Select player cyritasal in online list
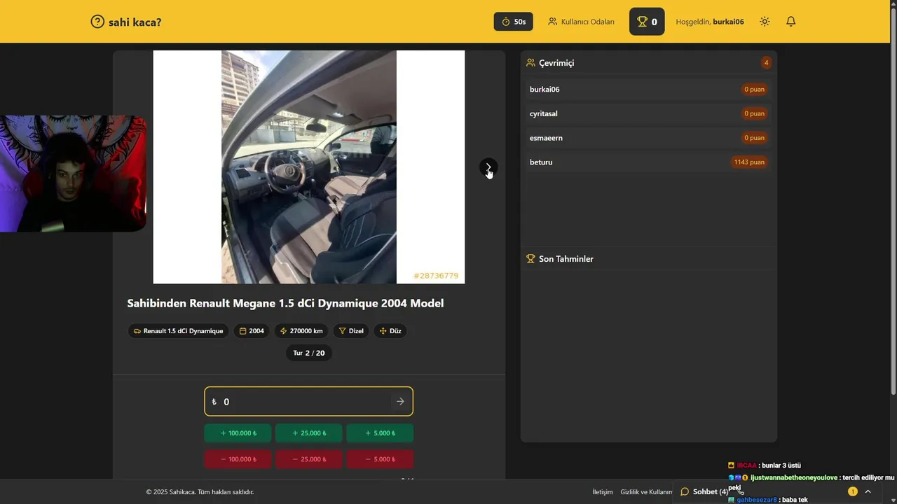Screen dimensions: 897x504 pos(648,113)
